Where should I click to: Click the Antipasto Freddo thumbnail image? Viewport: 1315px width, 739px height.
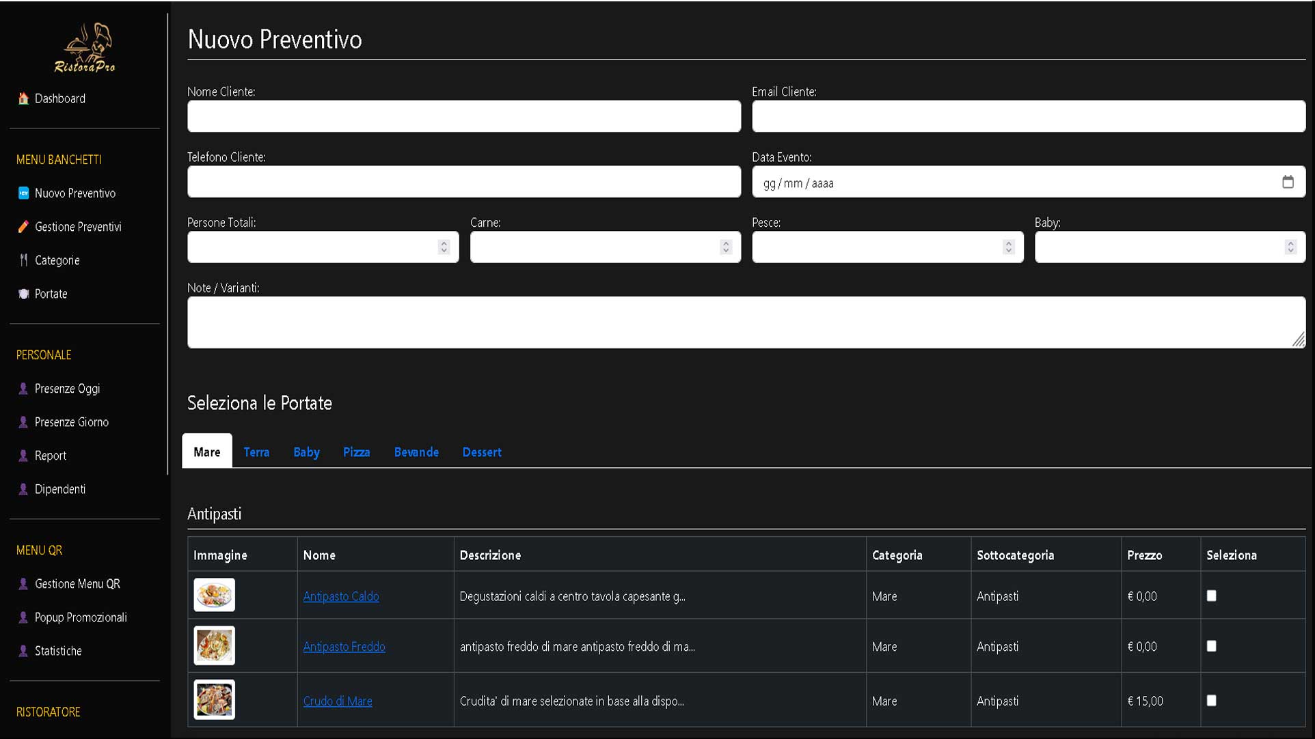click(215, 645)
